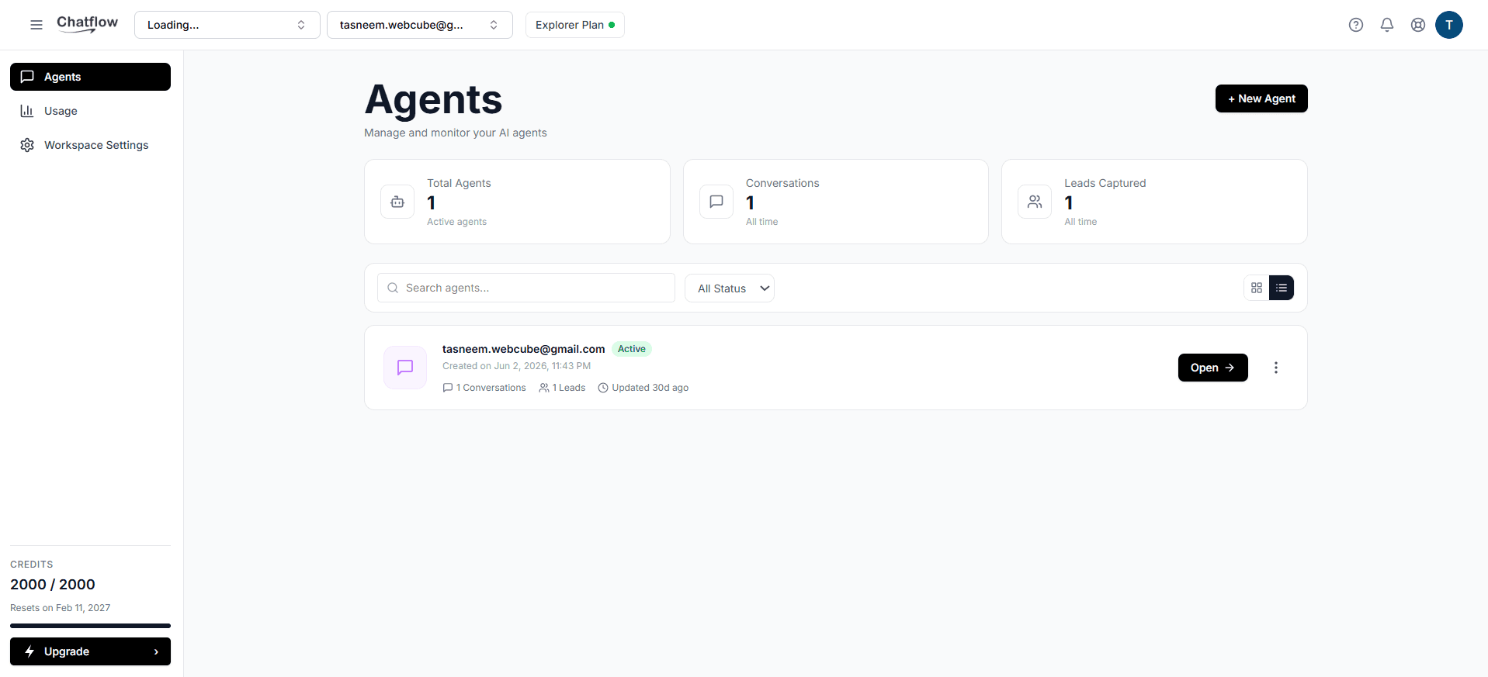Expand the Loading workspace selector
Screen dimensions: 1488x677
[x=227, y=25]
